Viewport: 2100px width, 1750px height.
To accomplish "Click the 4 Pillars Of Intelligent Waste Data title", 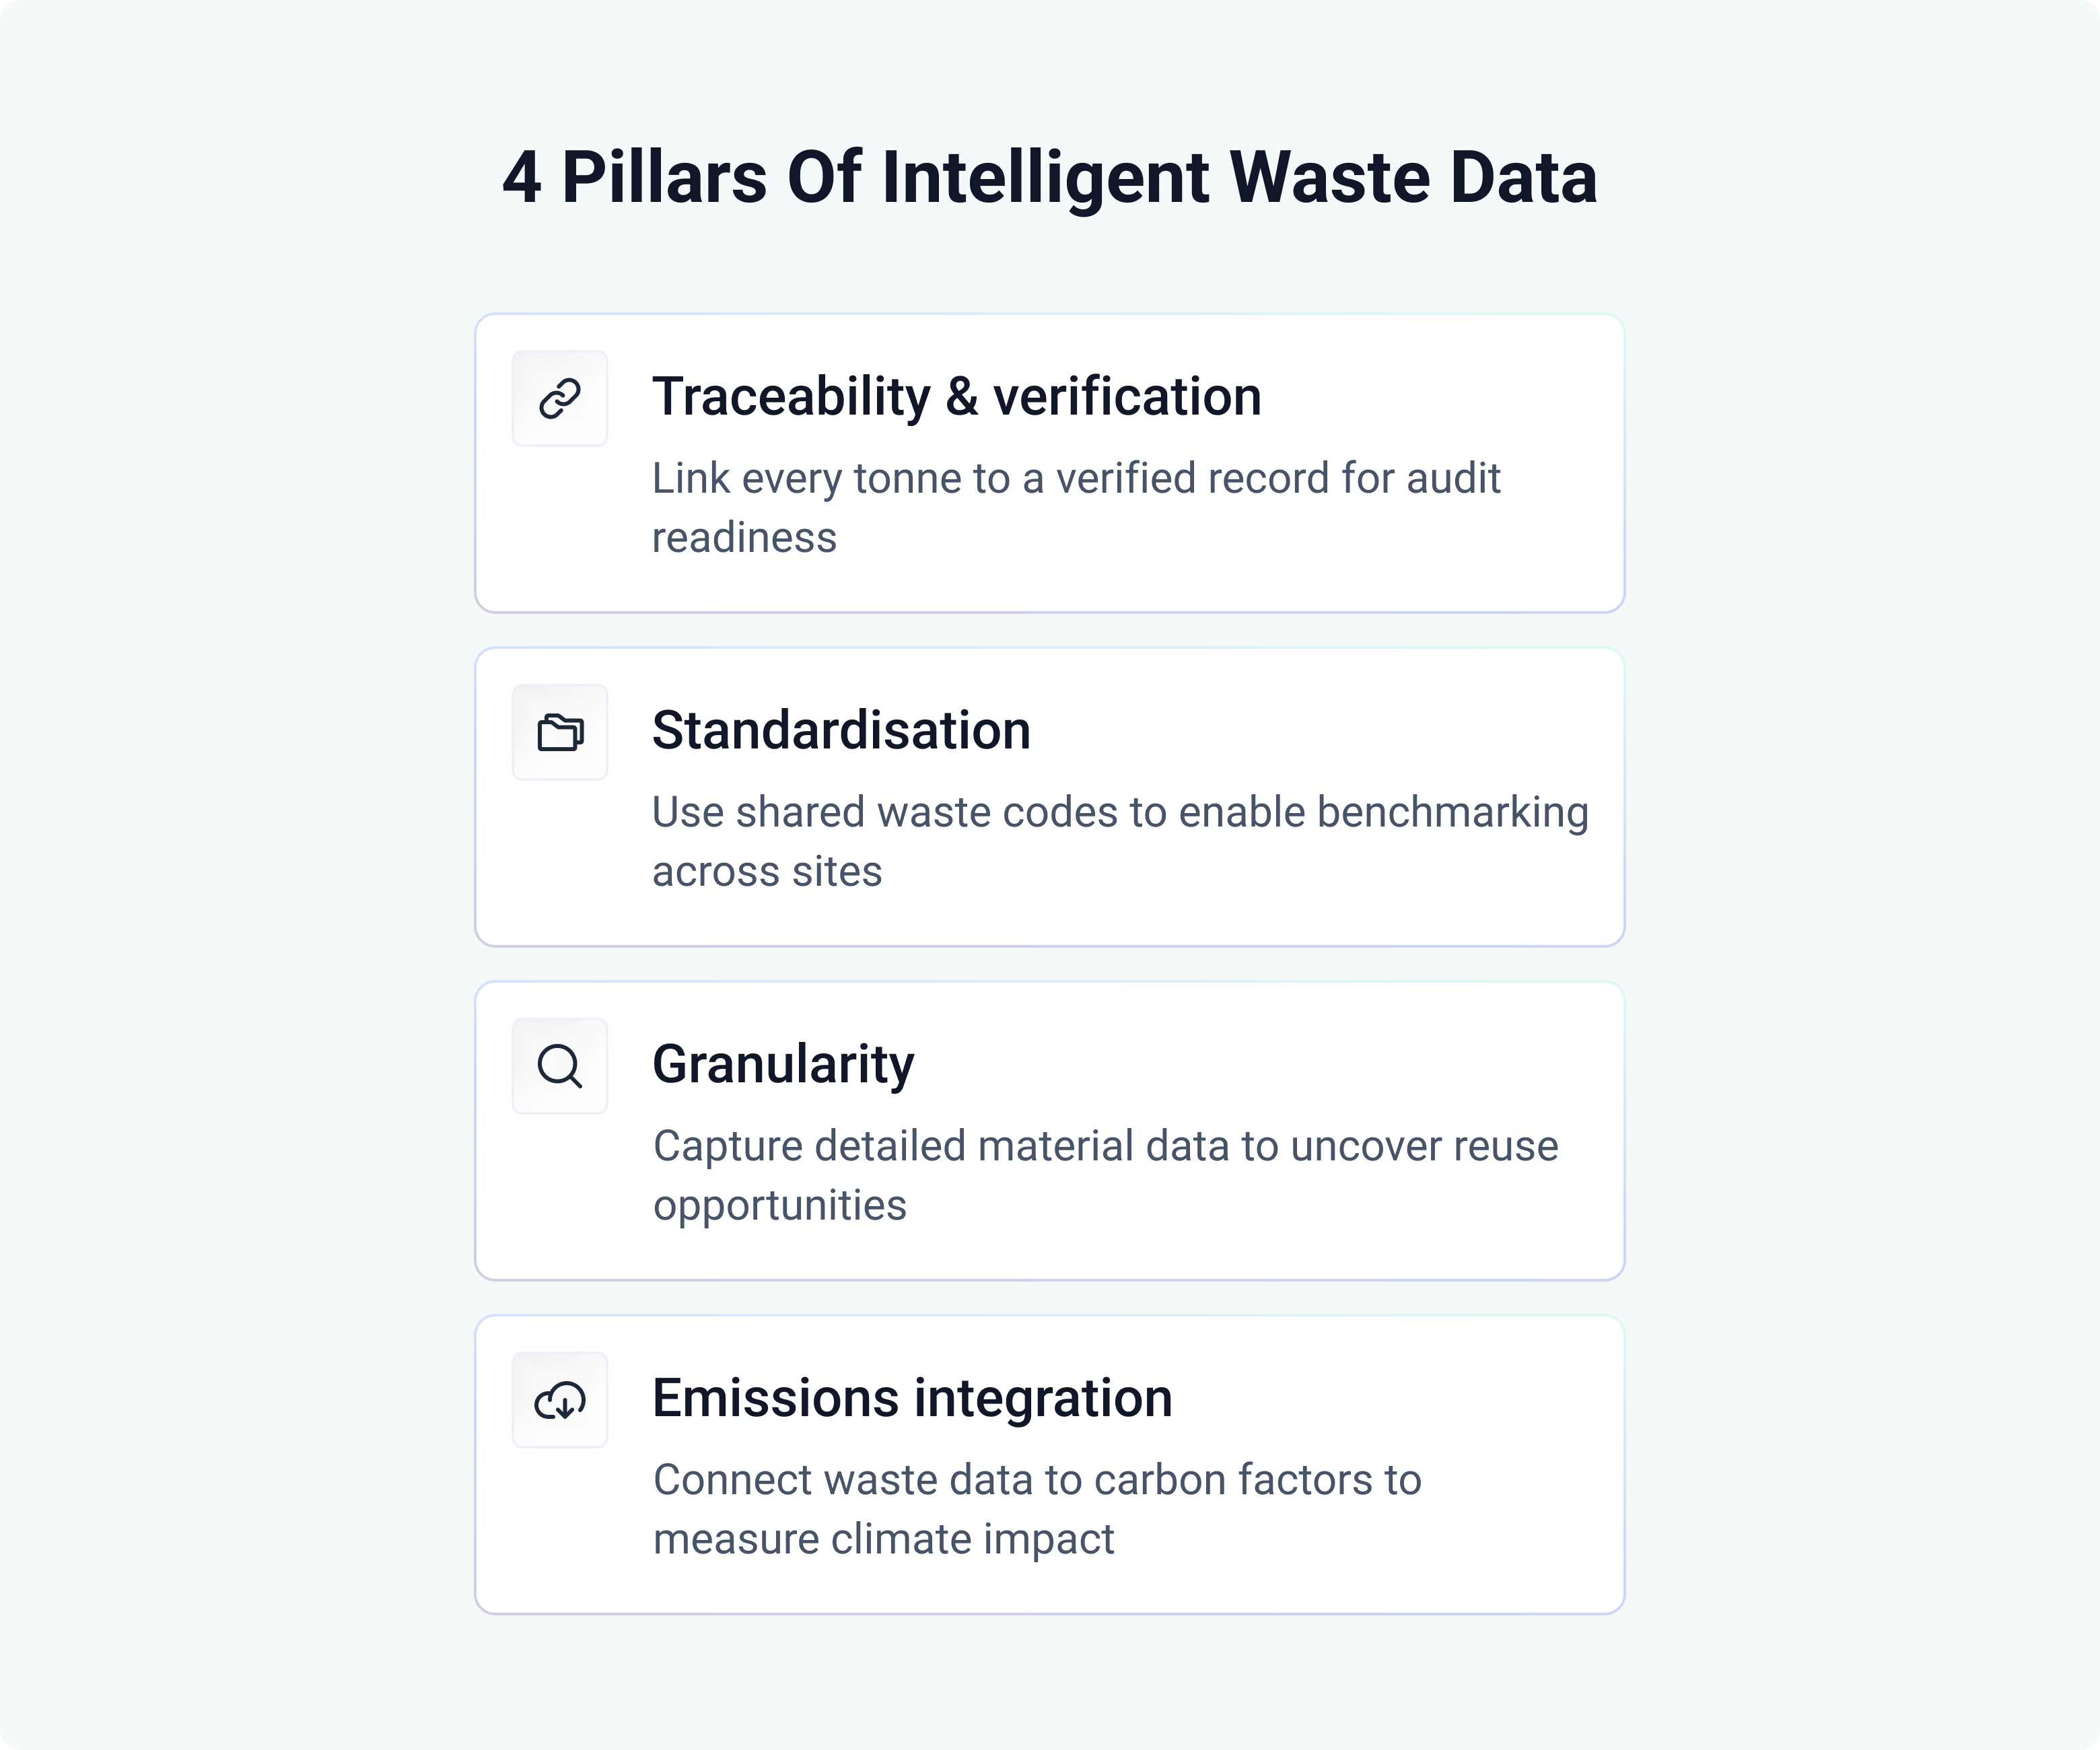I will point(1050,178).
